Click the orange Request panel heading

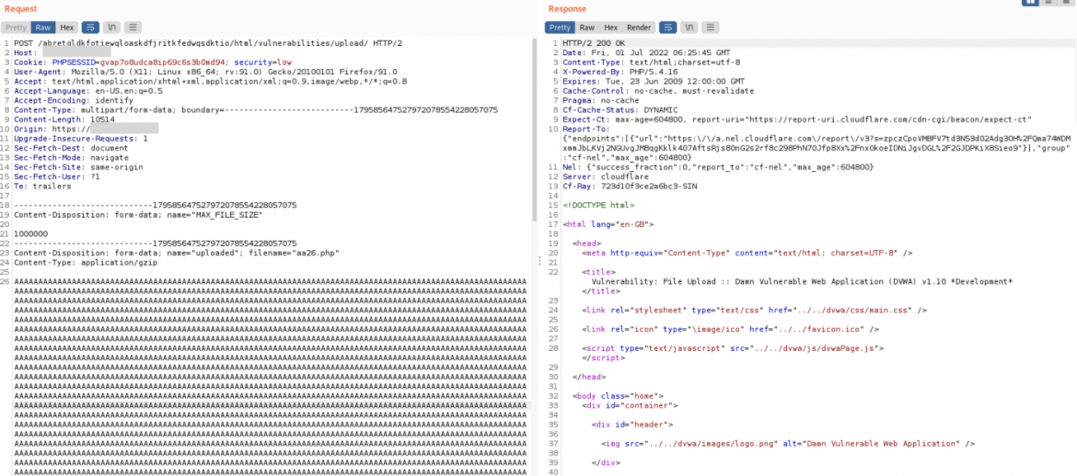click(20, 9)
